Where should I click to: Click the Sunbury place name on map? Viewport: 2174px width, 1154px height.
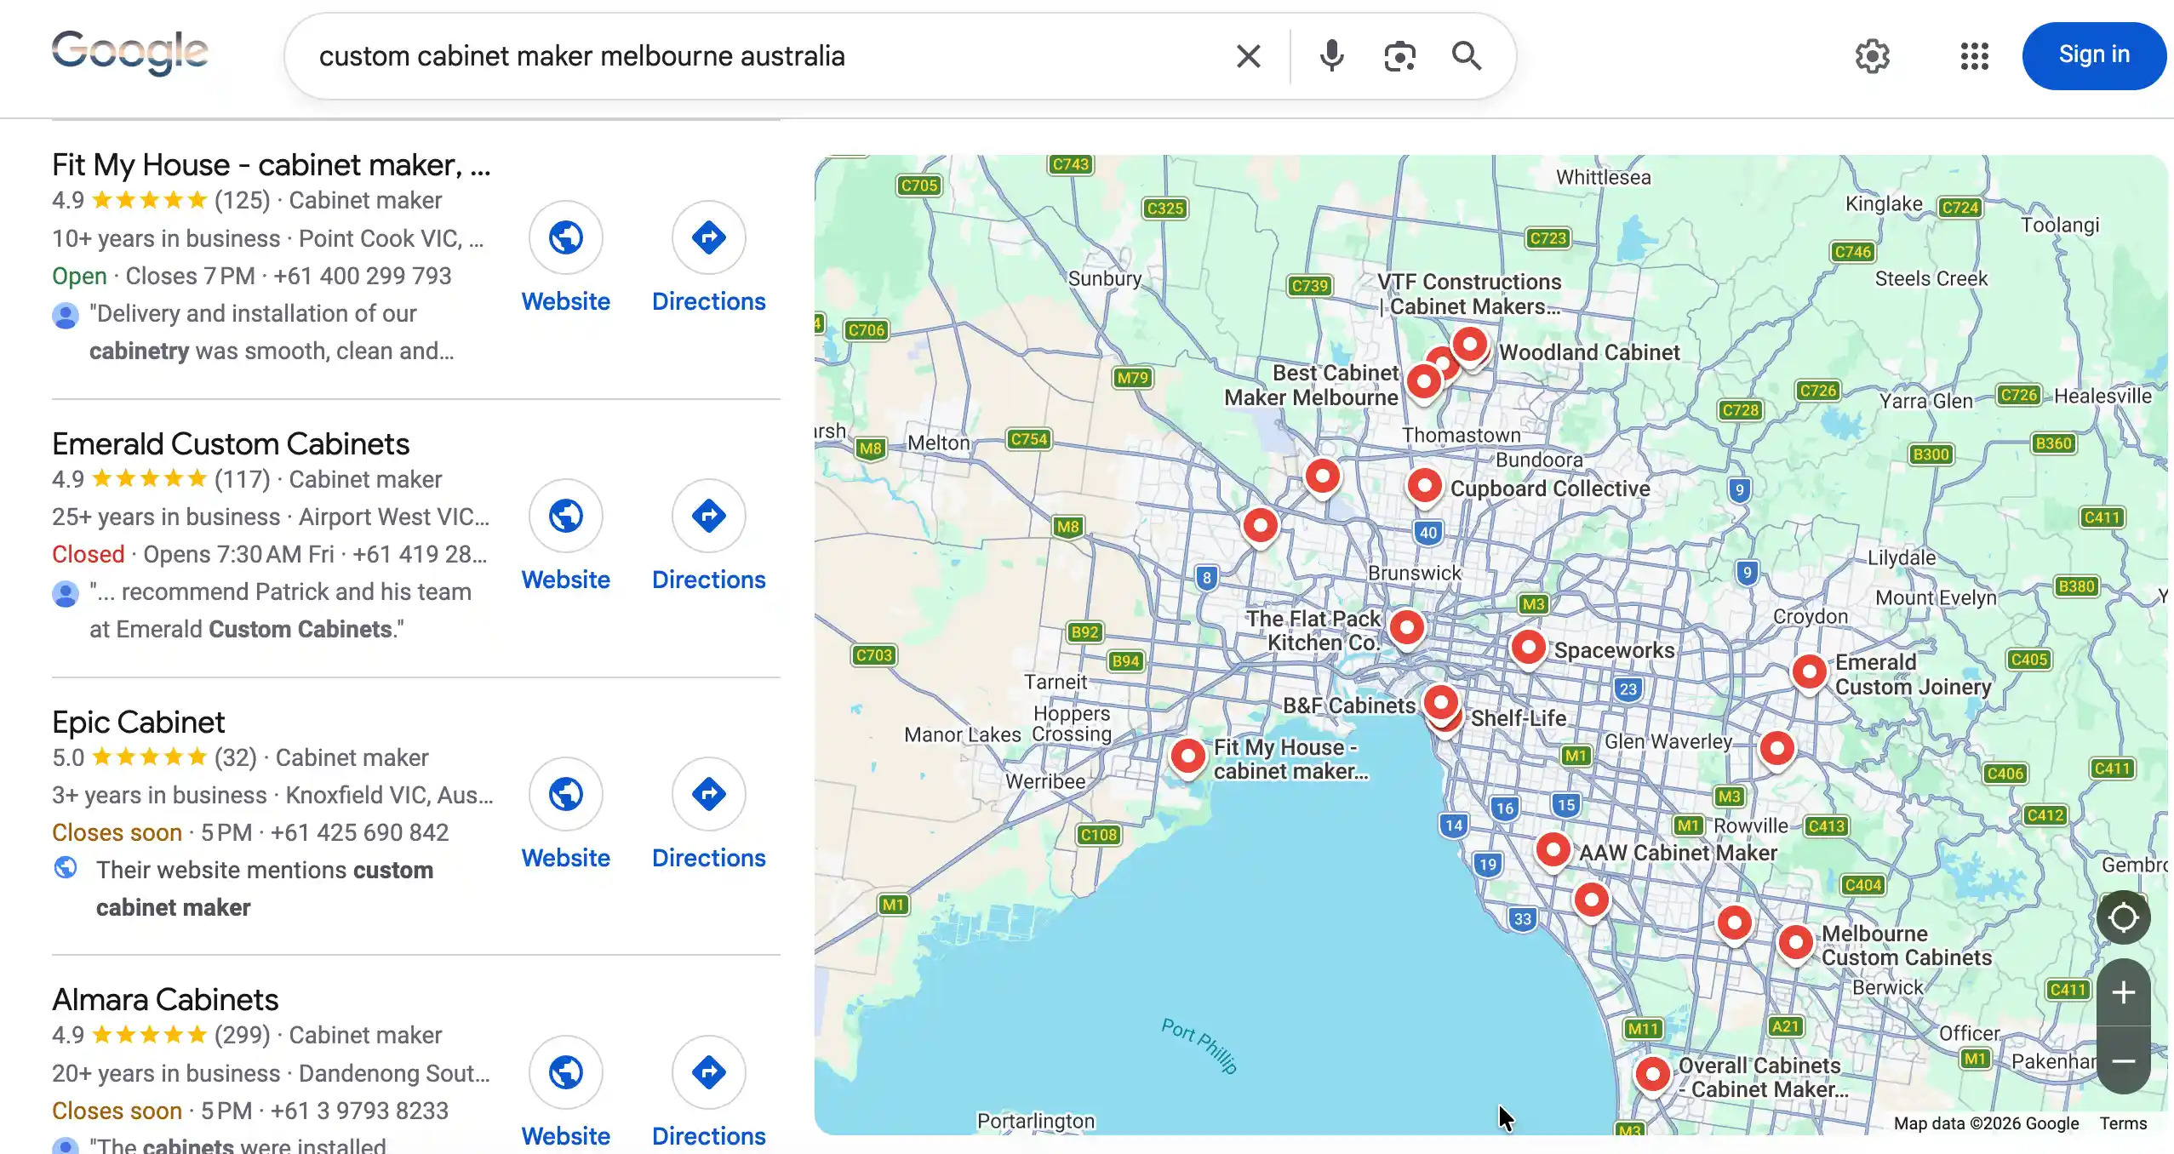pyautogui.click(x=1105, y=278)
